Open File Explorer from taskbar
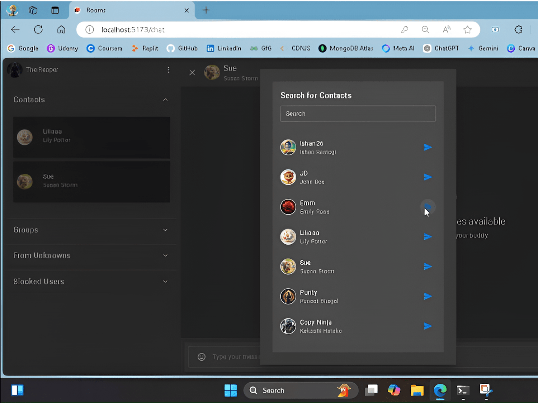538x403 pixels. tap(417, 390)
